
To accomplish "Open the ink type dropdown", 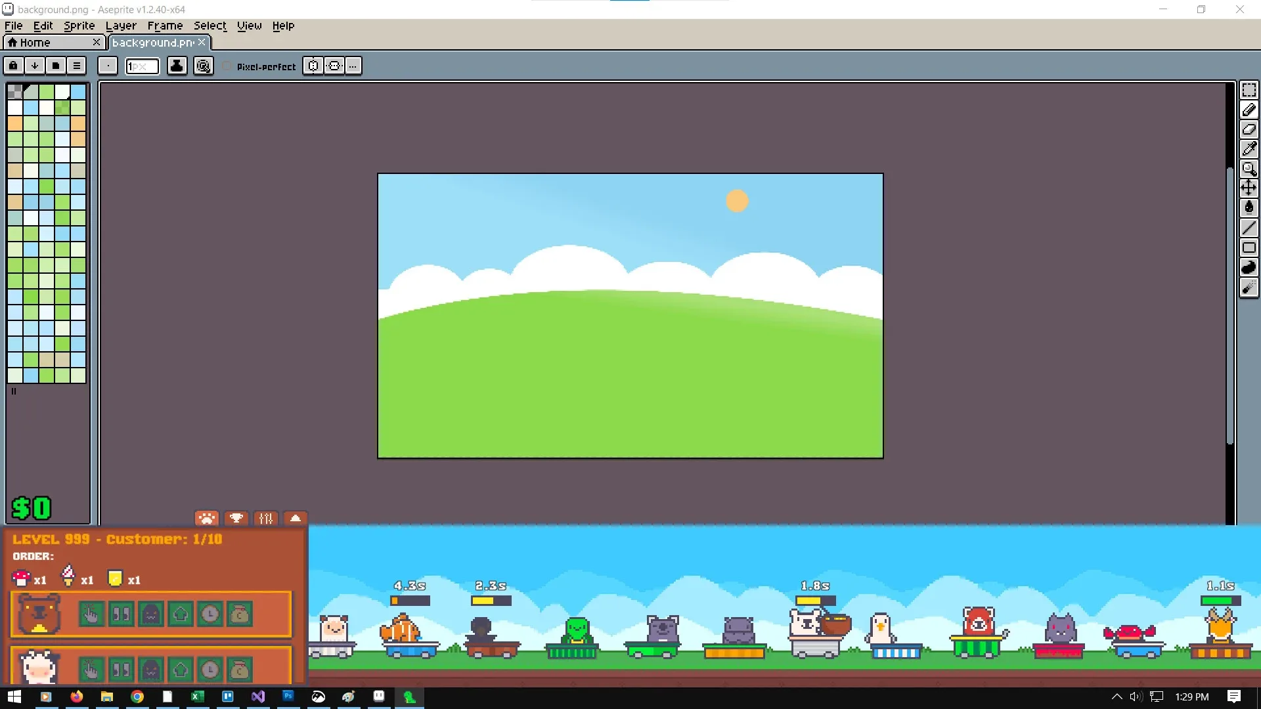I will coord(177,66).
